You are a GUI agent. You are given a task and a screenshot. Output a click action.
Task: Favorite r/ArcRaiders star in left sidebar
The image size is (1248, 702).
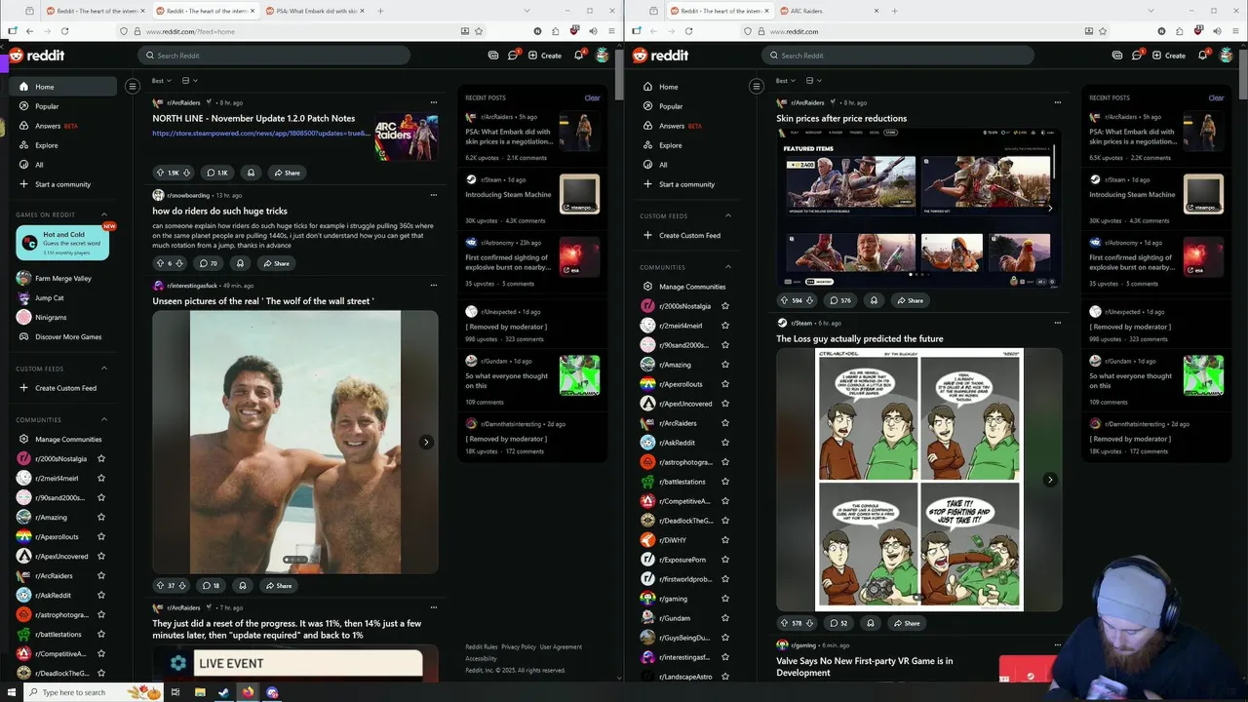[100, 575]
